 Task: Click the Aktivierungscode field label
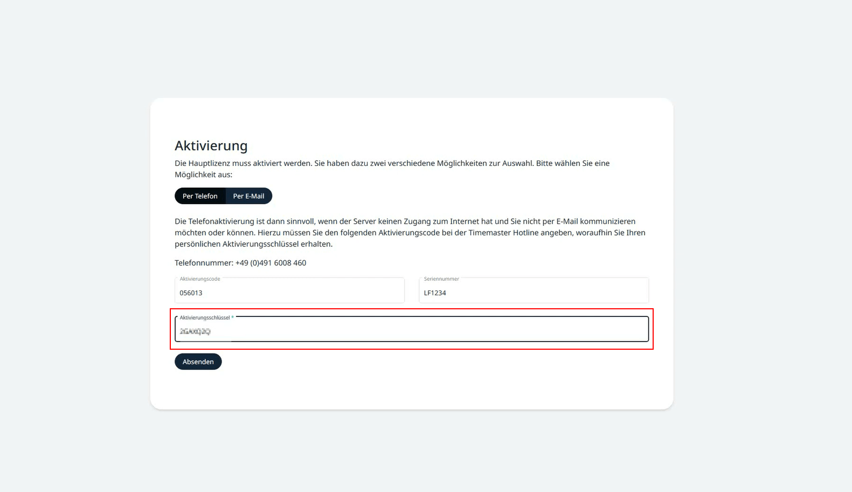point(199,279)
